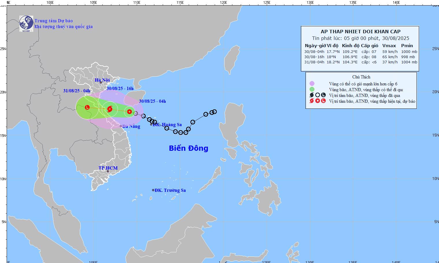
Task: Click the red storm symbol at 30/08/25 16h position
Action: click(110, 109)
